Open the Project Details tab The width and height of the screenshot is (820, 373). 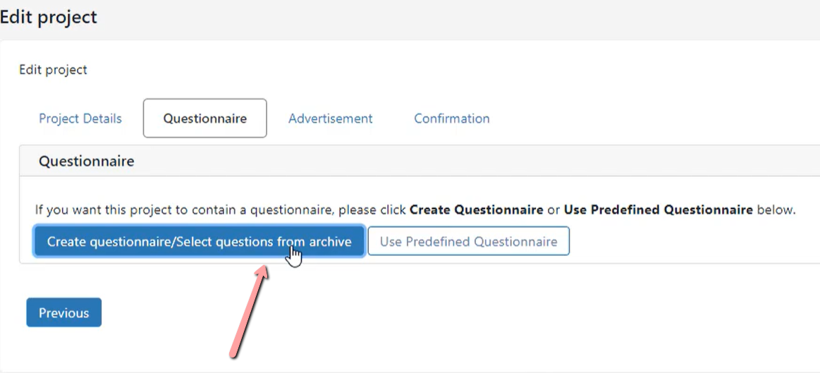[x=80, y=118]
